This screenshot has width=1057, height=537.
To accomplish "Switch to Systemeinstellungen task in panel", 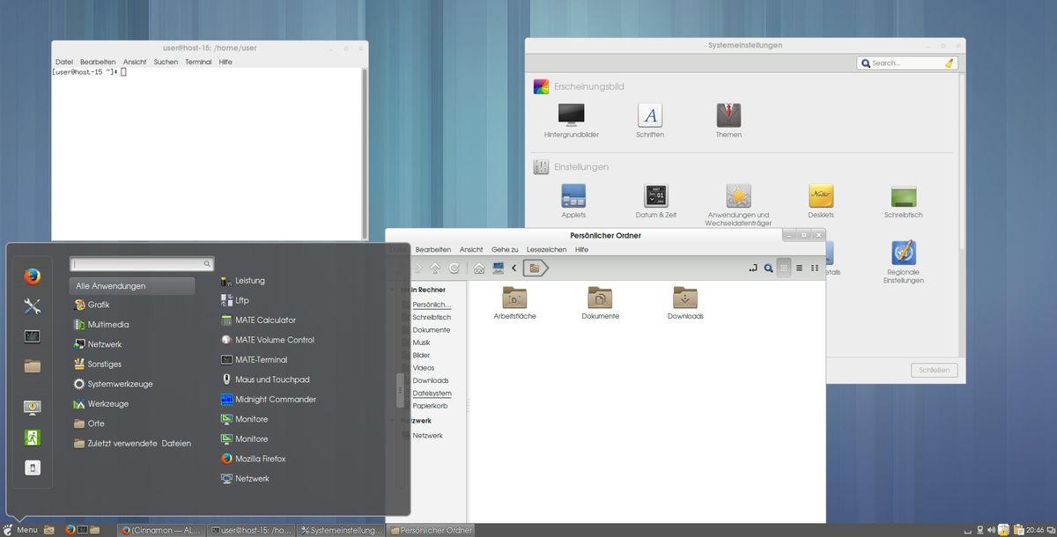I will (341, 530).
